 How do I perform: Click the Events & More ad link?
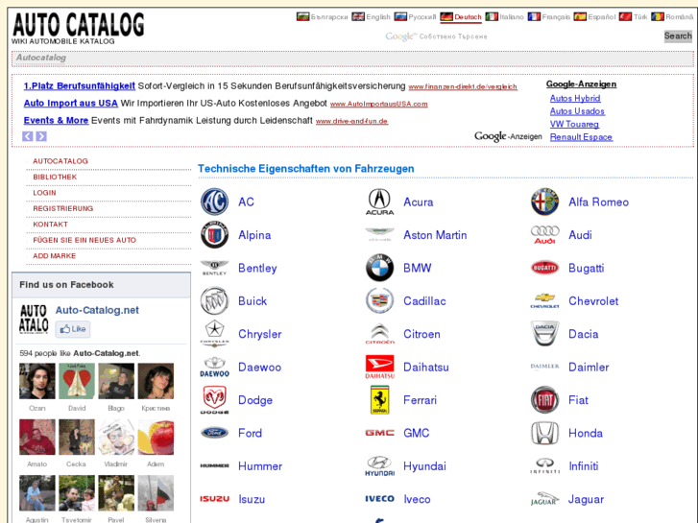click(x=56, y=121)
